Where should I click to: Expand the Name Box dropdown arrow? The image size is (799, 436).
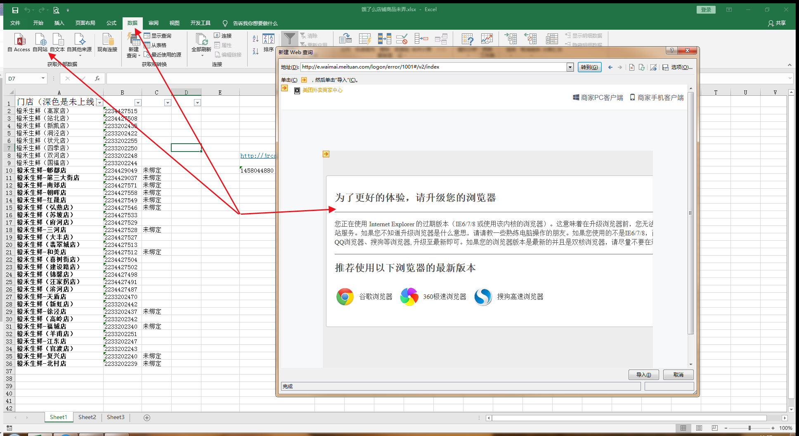pos(43,78)
